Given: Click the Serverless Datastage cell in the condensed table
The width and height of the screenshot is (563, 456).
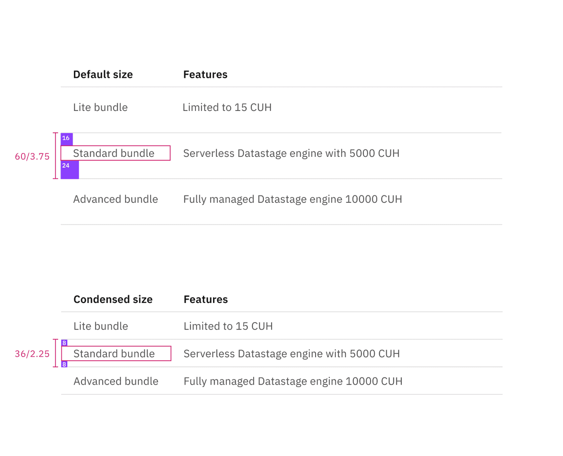Looking at the screenshot, I should (291, 353).
